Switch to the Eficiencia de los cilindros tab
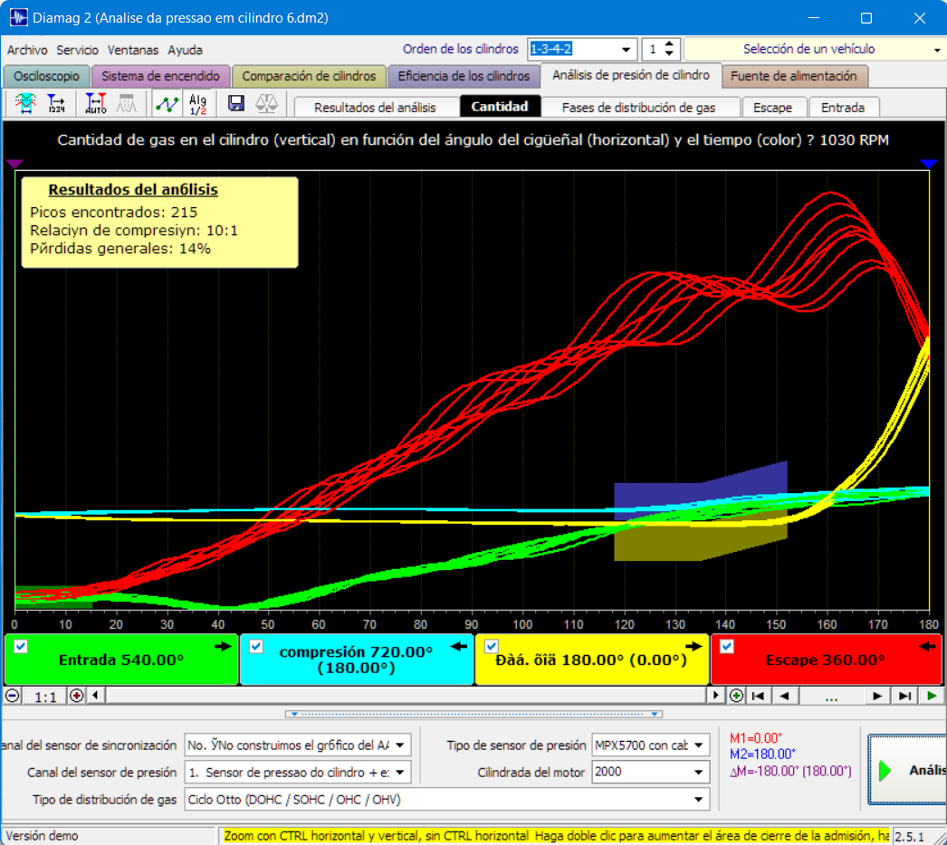 pyautogui.click(x=464, y=76)
